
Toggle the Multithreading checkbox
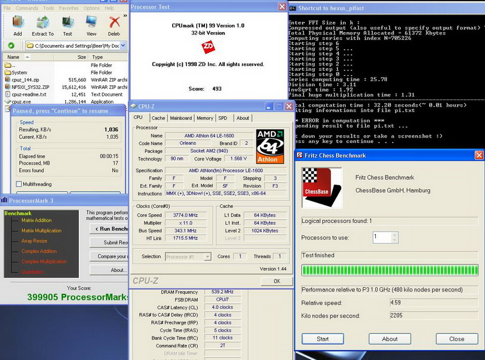pos(19,184)
